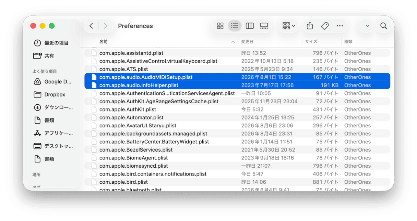This screenshot has height=221, width=417.
Task: Open the search magnifier
Action: point(384,26)
